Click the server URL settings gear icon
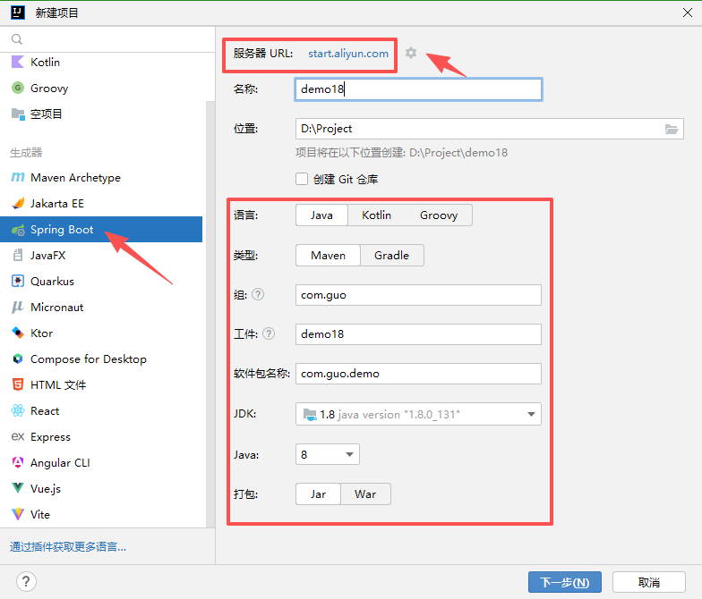702x599 pixels. point(411,53)
